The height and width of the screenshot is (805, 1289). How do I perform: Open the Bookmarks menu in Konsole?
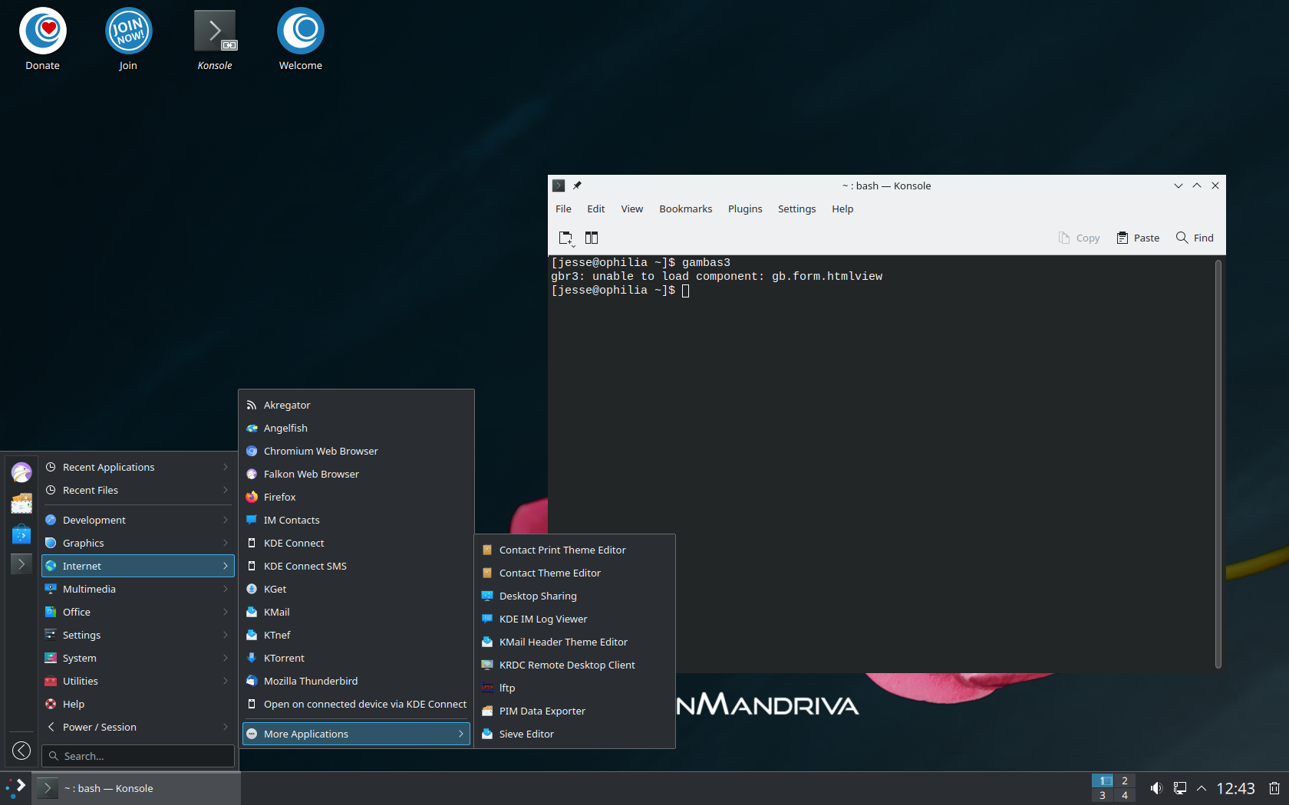[685, 209]
